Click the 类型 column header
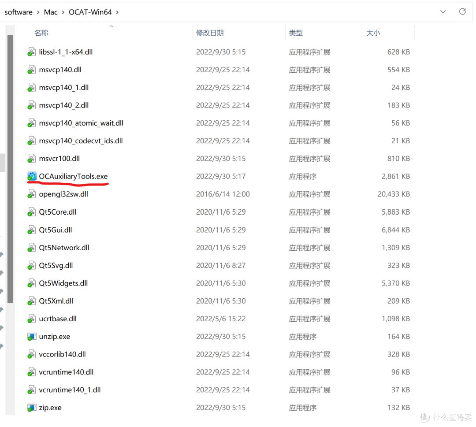Viewport: 476px width, 427px height. 296,33
